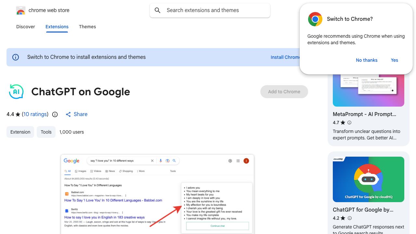Image resolution: width=416 pixels, height=234 pixels.
Task: Click the extension screenshot preview image
Action: (x=157, y=194)
